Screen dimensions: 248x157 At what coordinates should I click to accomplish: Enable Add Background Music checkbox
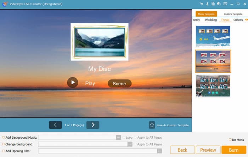(3, 137)
